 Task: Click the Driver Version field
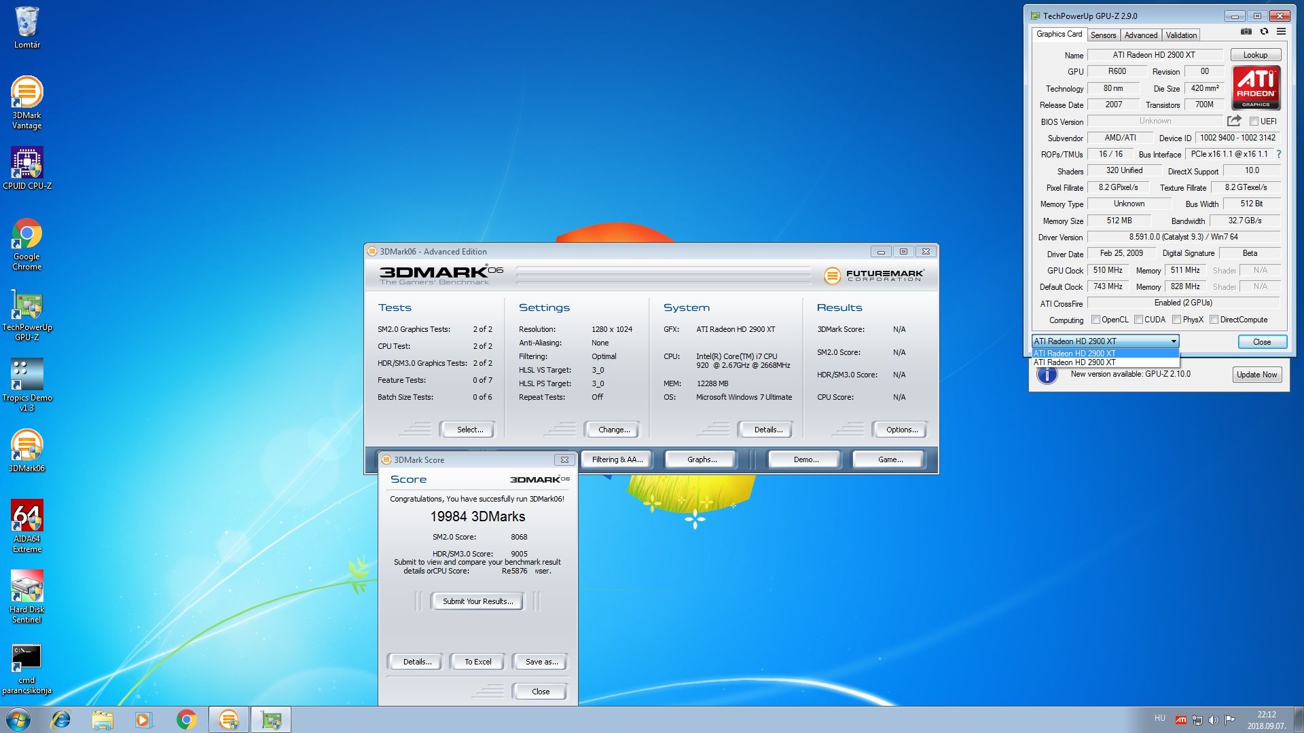click(x=1184, y=237)
